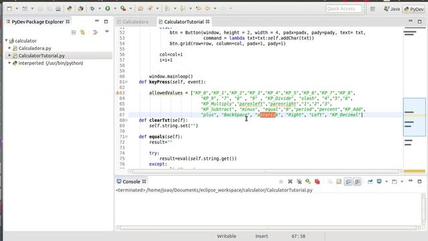Click the Insert mode status bar entry
The image size is (428, 241).
click(261, 236)
